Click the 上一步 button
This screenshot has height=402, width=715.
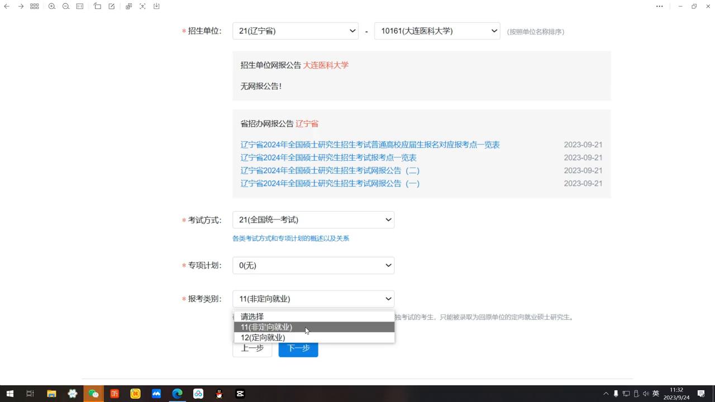(x=252, y=347)
